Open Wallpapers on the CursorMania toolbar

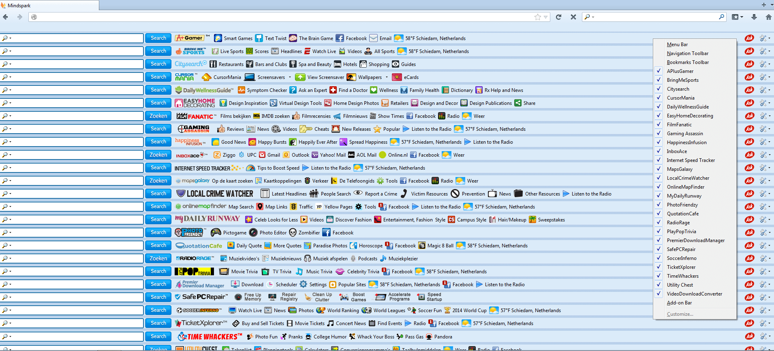364,77
